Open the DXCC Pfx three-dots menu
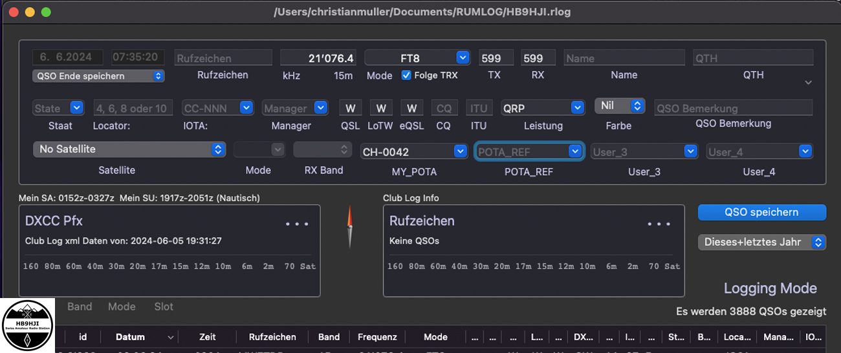The image size is (841, 353). [x=297, y=224]
